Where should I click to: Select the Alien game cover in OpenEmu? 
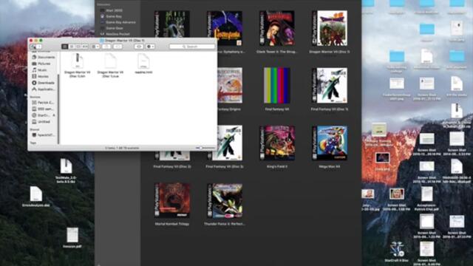coord(172,24)
